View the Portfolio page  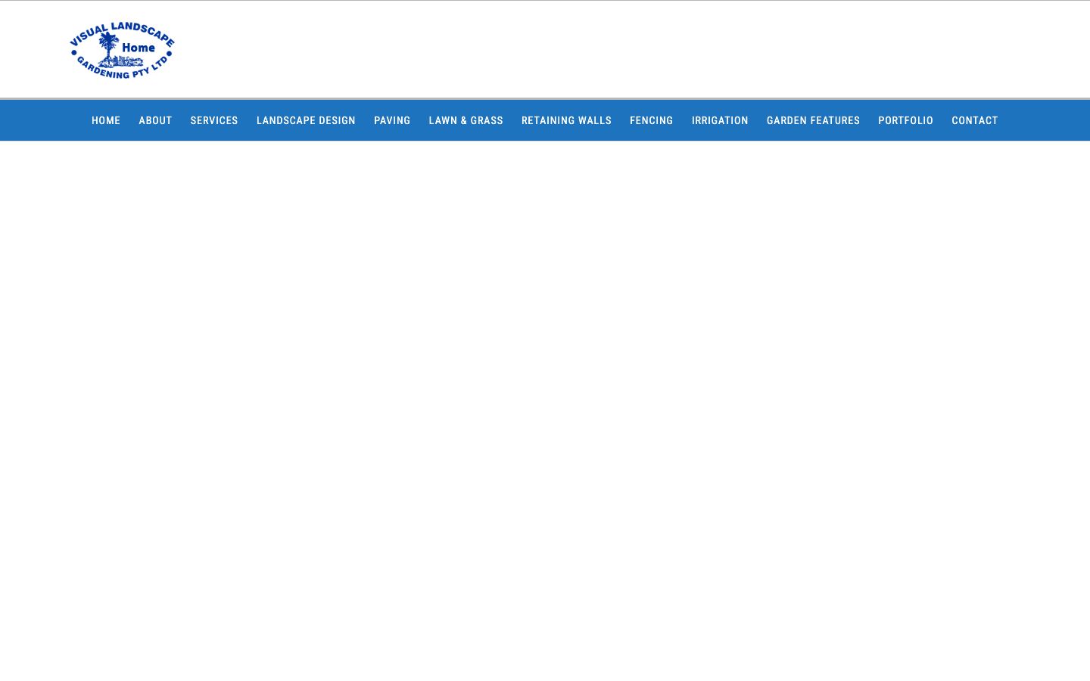(905, 120)
